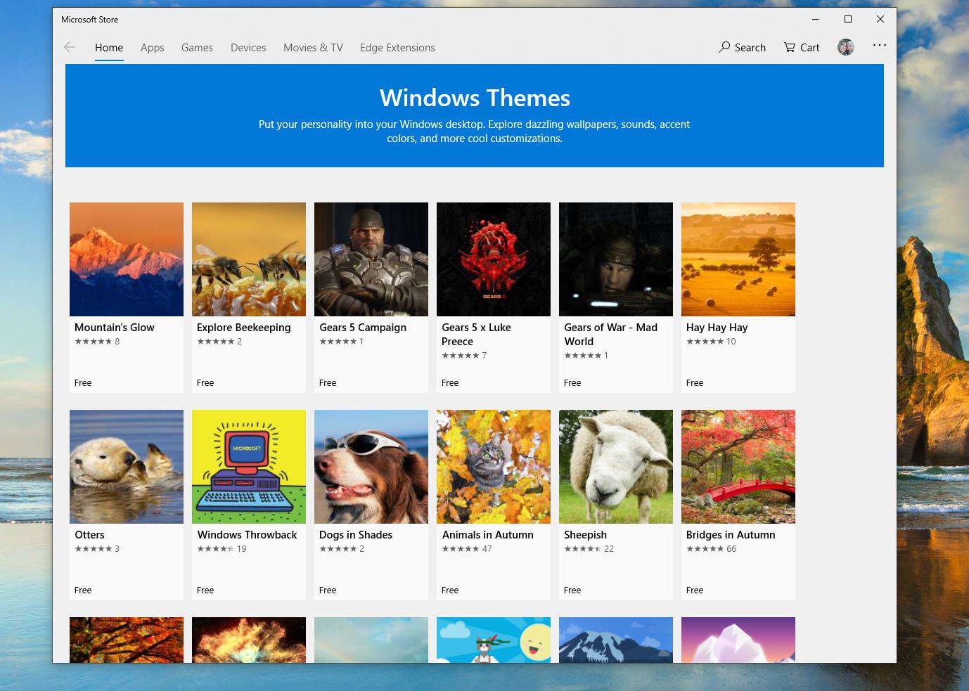Click the Mountain's Glow title text
This screenshot has height=691, width=969.
click(x=115, y=328)
